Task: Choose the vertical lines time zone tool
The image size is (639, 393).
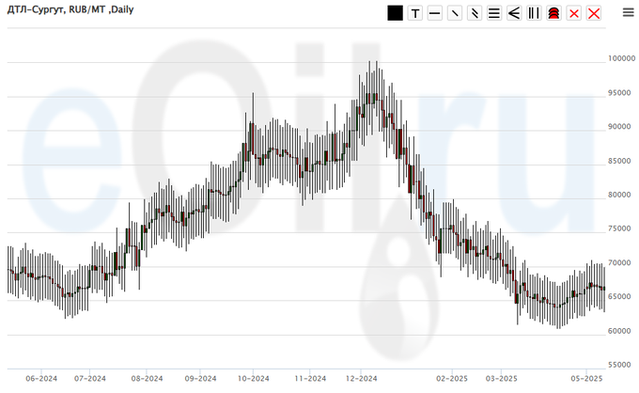Action: pyautogui.click(x=534, y=13)
